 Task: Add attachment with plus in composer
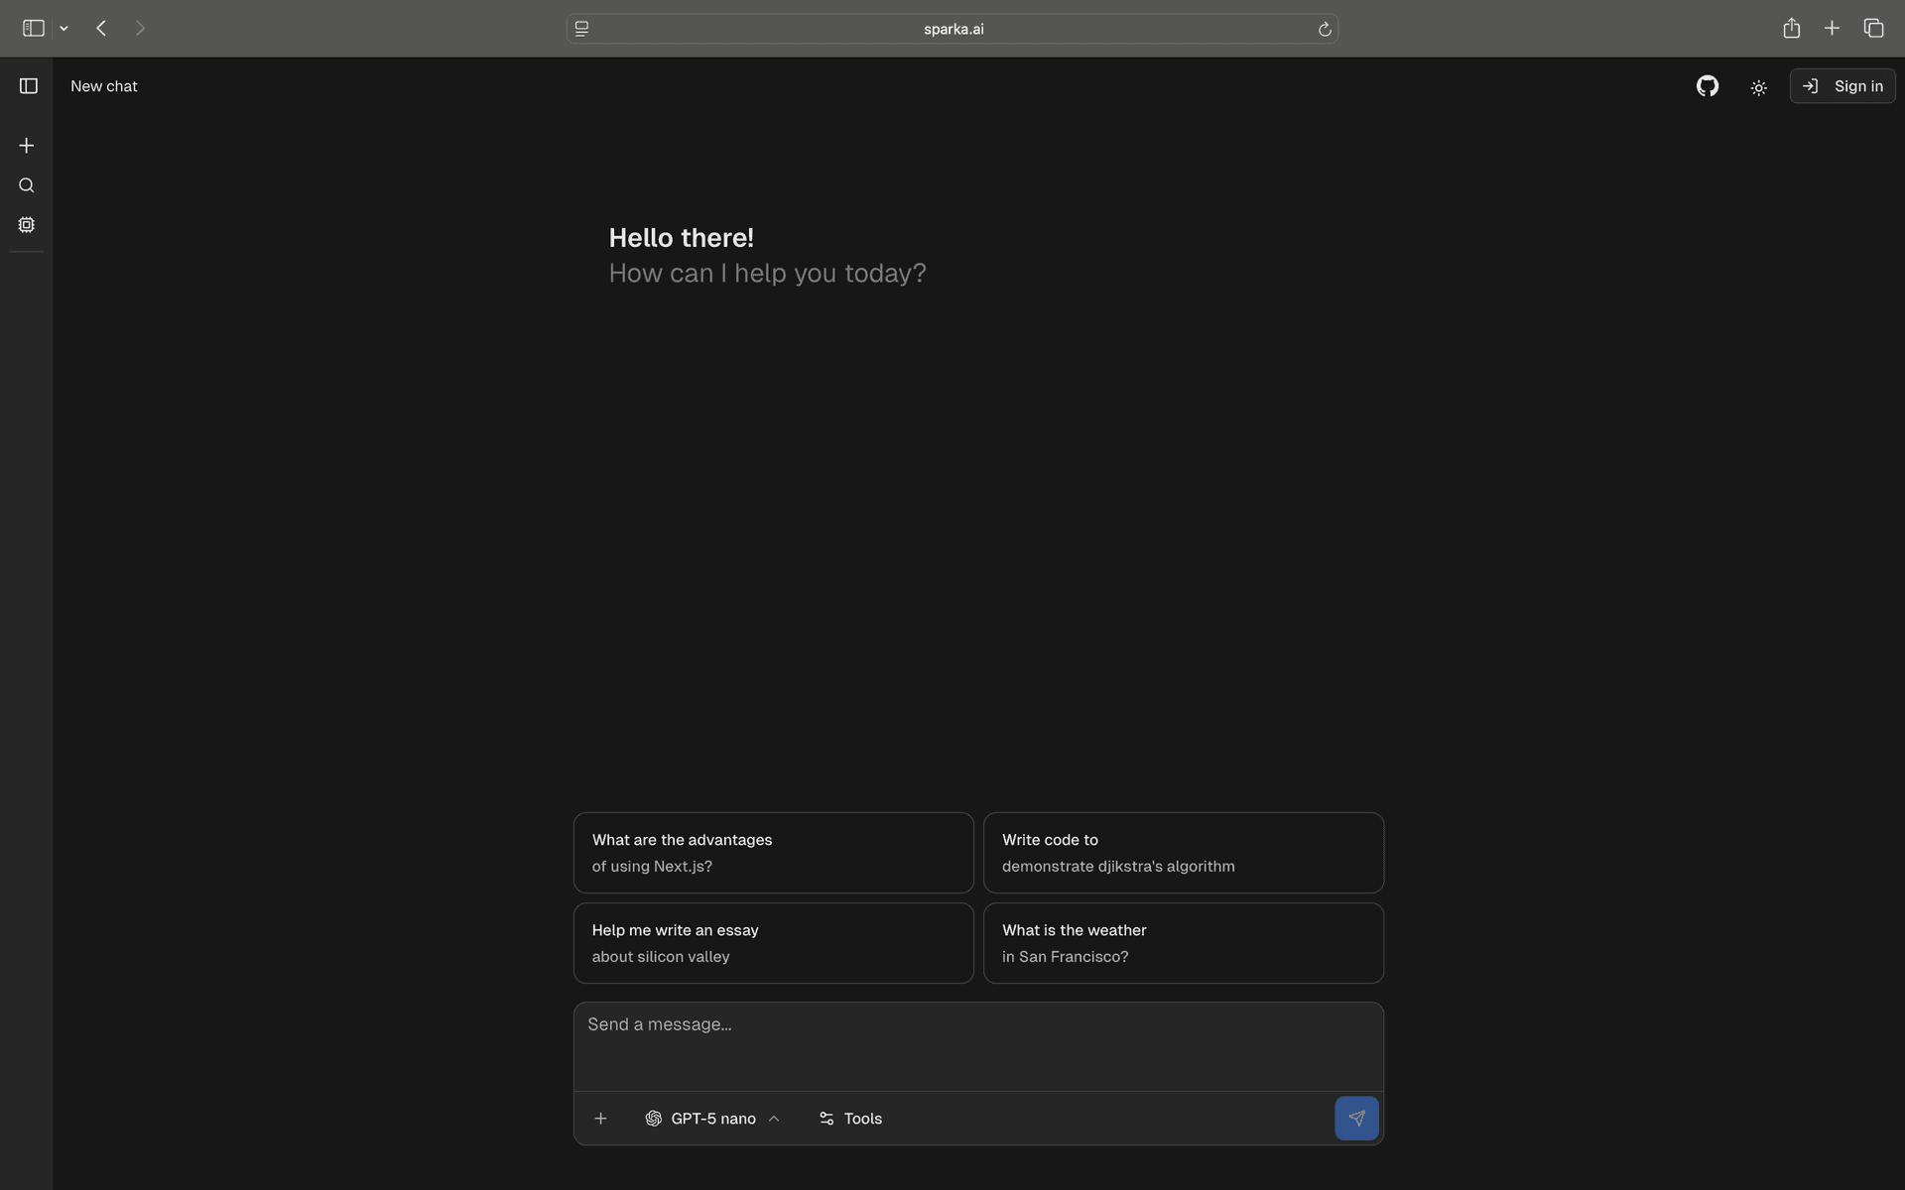tap(600, 1119)
